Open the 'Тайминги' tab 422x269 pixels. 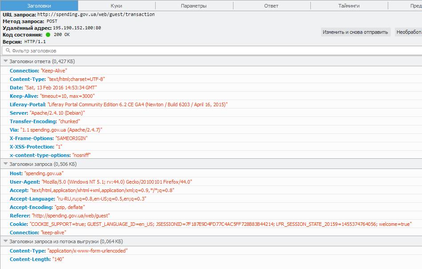(x=349, y=6)
